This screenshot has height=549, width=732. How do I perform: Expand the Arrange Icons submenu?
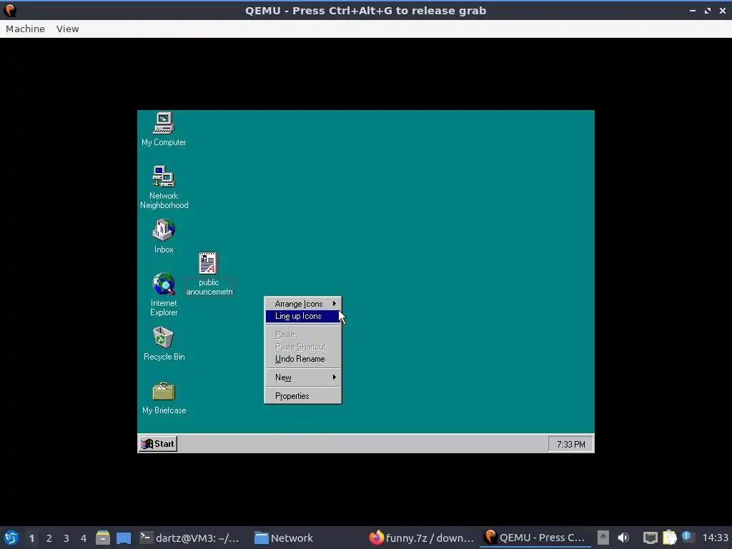click(303, 304)
